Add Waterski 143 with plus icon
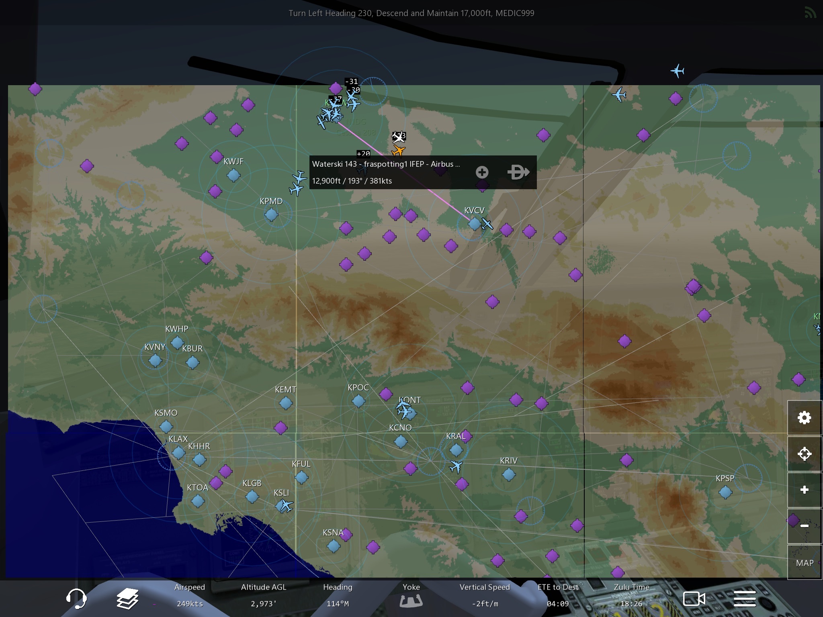823x617 pixels. click(482, 172)
